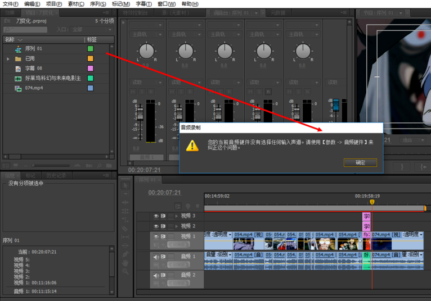431x301 pixels.
Task: Click the playhead marker on timeline ruler
Action: coord(372,202)
